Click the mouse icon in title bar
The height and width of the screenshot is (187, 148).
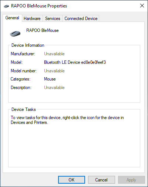6,6
